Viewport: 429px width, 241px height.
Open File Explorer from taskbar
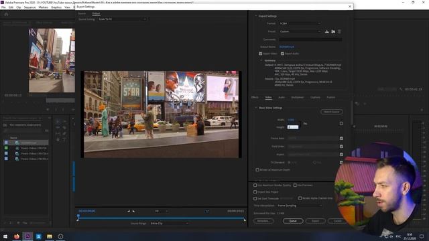pos(50,236)
